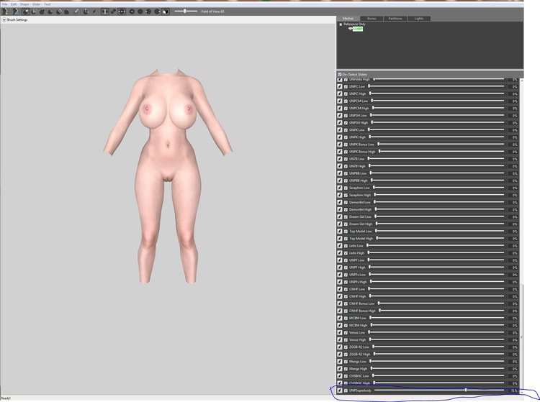
Task: Click the pencil edit icon for UNPC Low
Action: point(340,86)
